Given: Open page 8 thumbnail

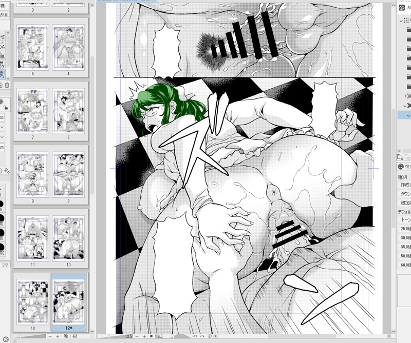Looking at the screenshot, I should [x=68, y=174].
